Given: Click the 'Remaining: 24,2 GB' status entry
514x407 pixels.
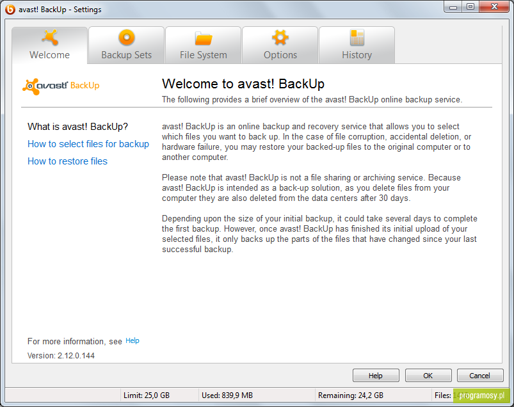Looking at the screenshot, I should (351, 395).
